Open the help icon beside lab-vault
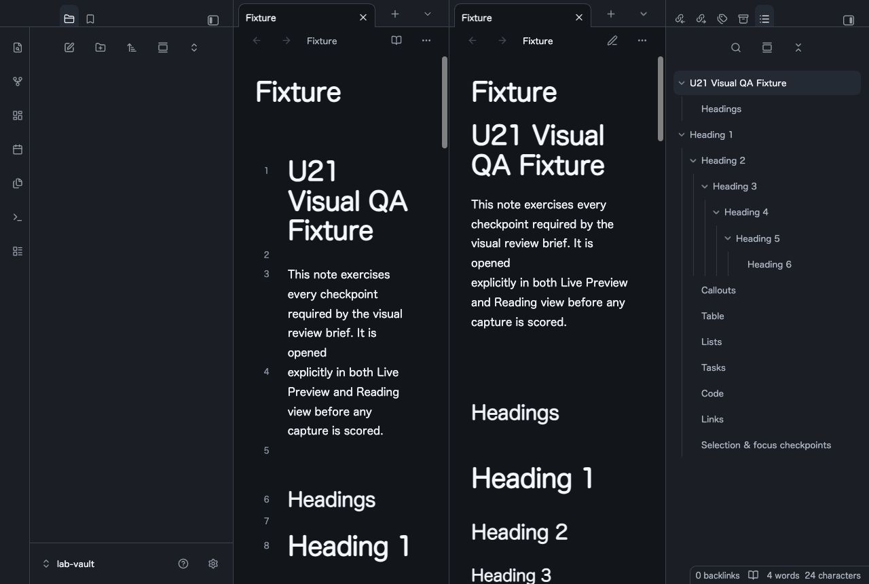This screenshot has width=869, height=584. click(x=183, y=564)
